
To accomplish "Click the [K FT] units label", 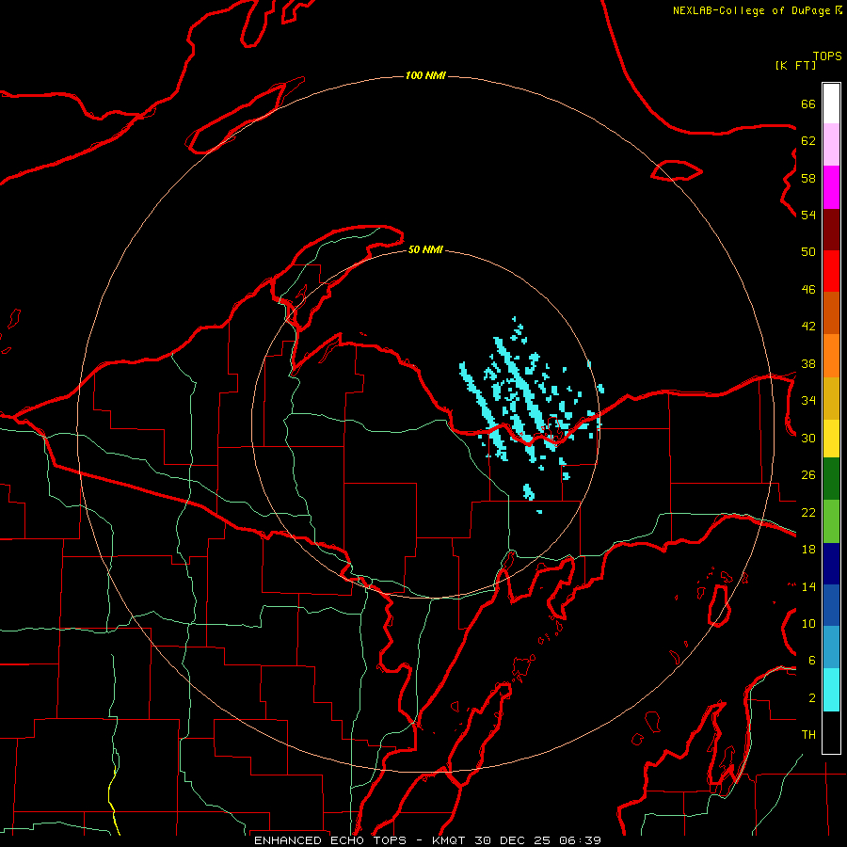I will click(795, 65).
